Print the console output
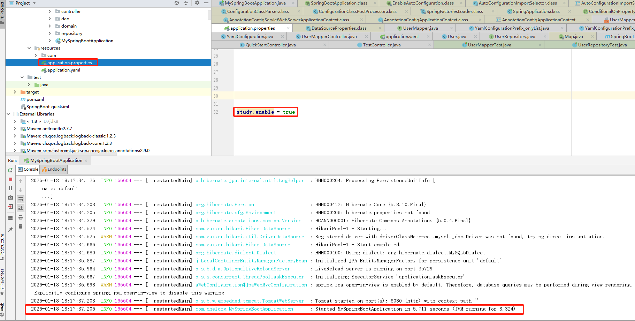Screen dimensions: 635x321 point(21,217)
